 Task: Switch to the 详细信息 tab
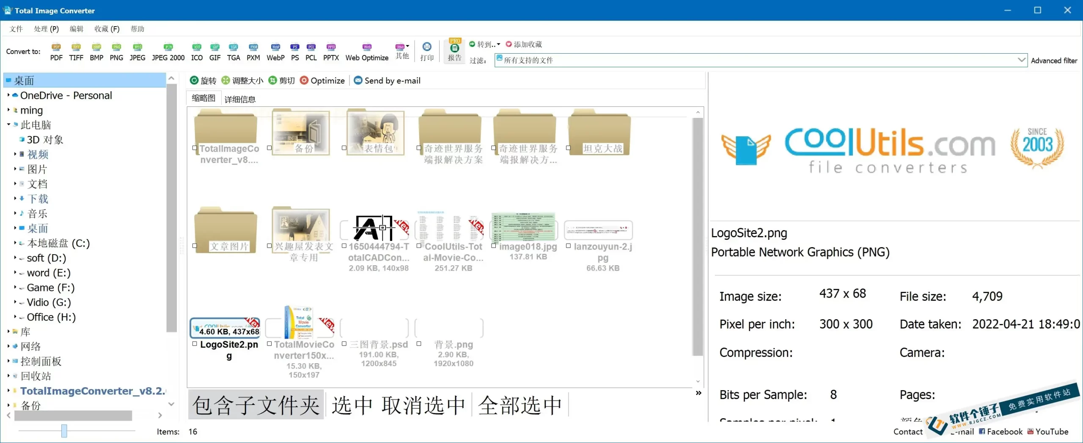pos(240,99)
